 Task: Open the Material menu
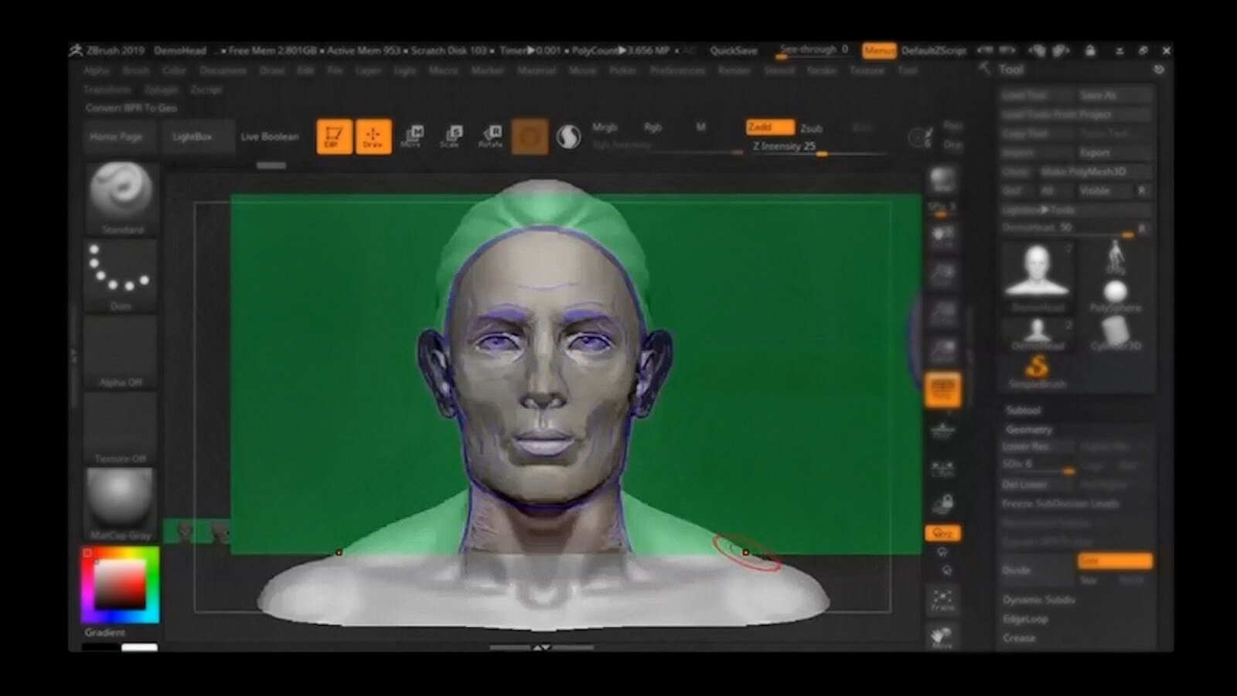click(x=537, y=70)
